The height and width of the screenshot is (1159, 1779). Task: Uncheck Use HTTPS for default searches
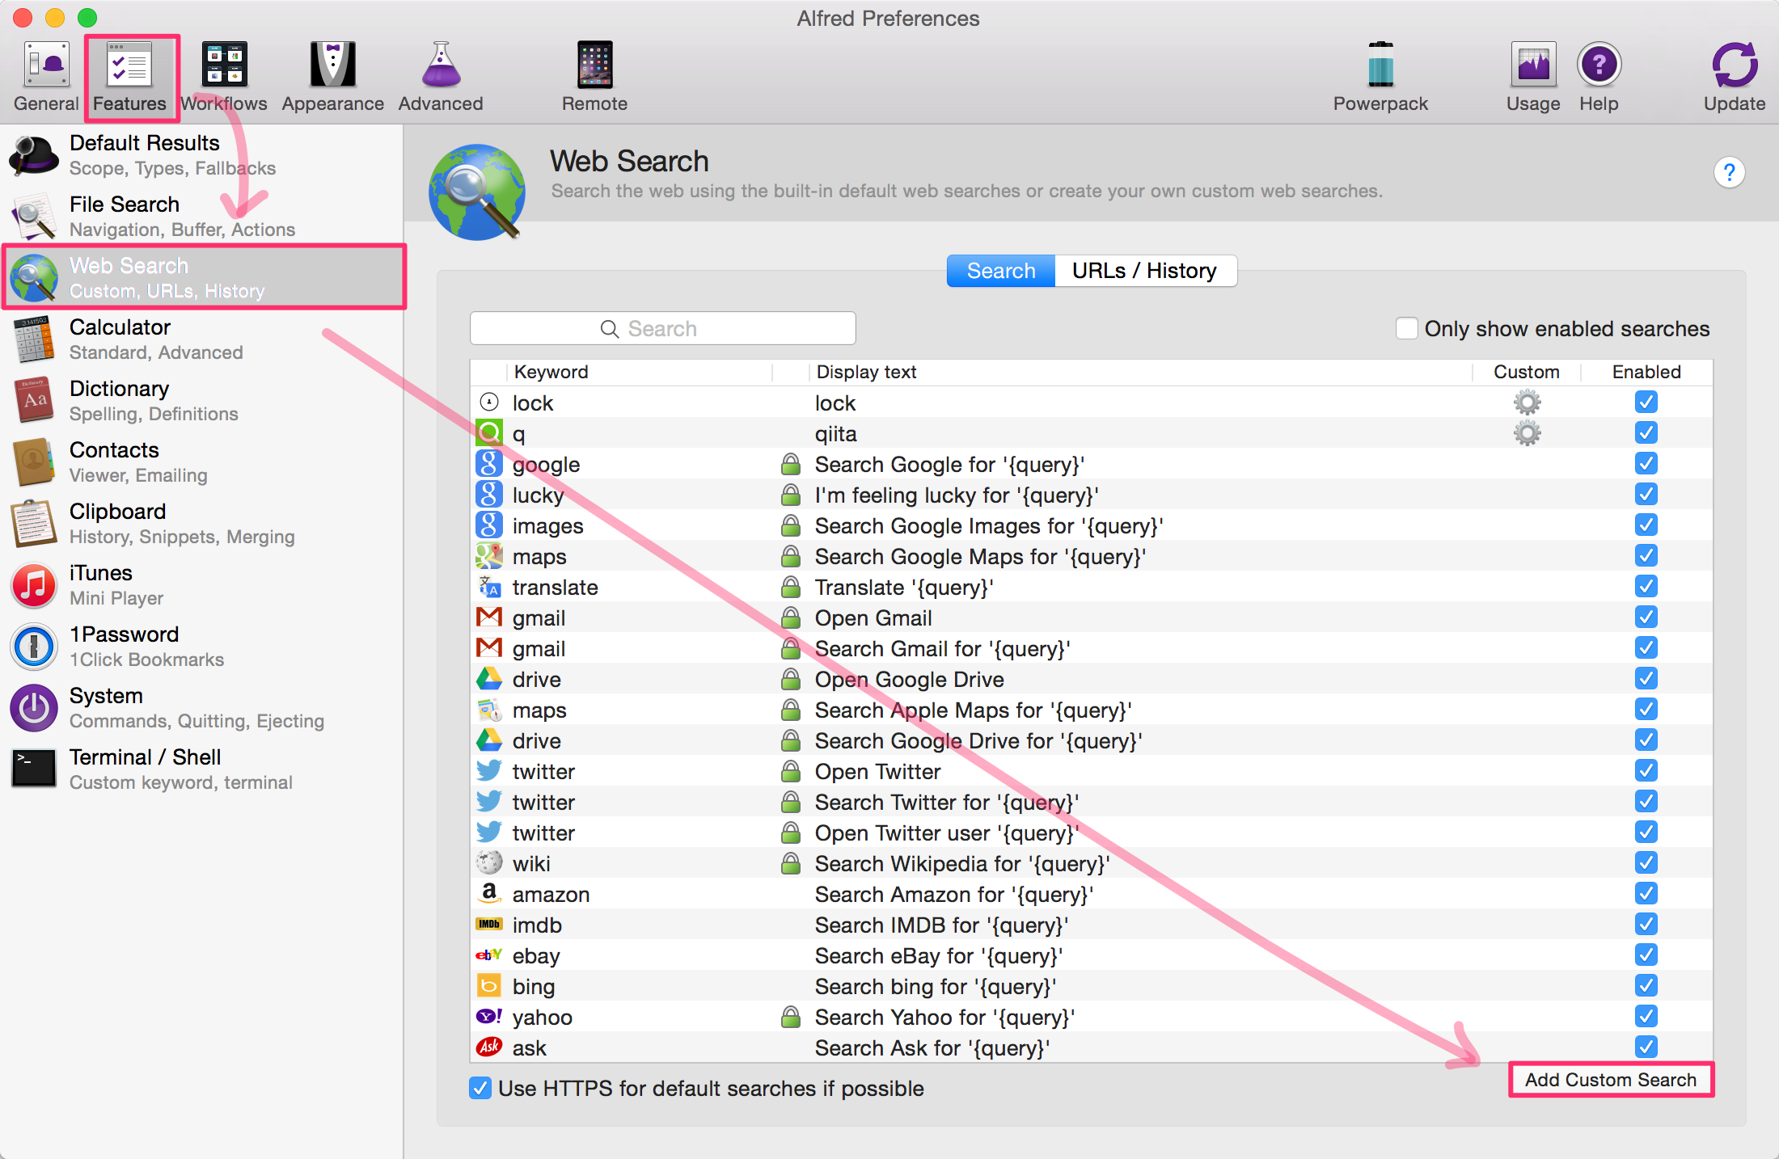(x=480, y=1088)
